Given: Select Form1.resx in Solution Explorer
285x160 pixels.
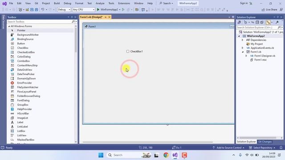Looking at the screenshot, I should (260, 60).
